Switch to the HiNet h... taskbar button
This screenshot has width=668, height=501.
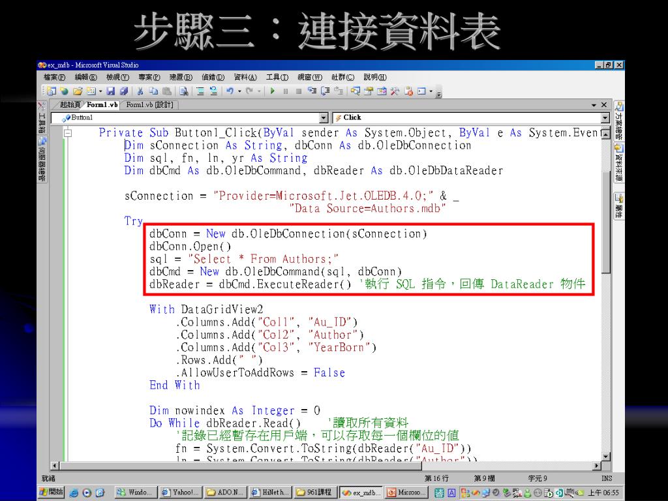271,492
